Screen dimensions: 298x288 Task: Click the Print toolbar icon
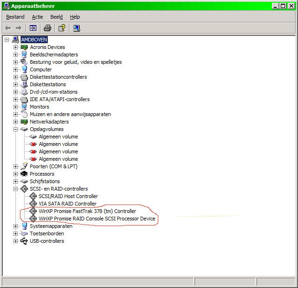tap(47, 28)
